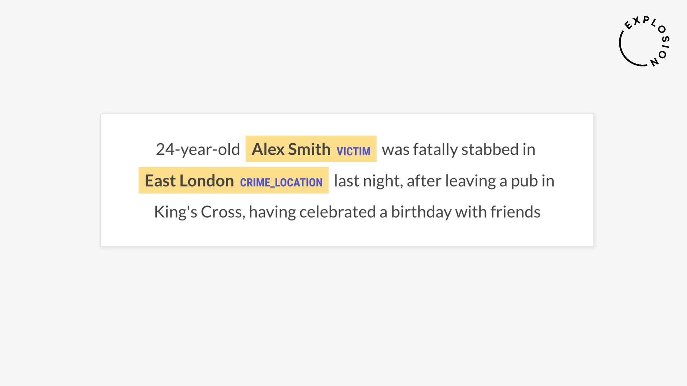The height and width of the screenshot is (386, 687).
Task: Click the word "Smith" in the victim span
Action: tap(309, 149)
